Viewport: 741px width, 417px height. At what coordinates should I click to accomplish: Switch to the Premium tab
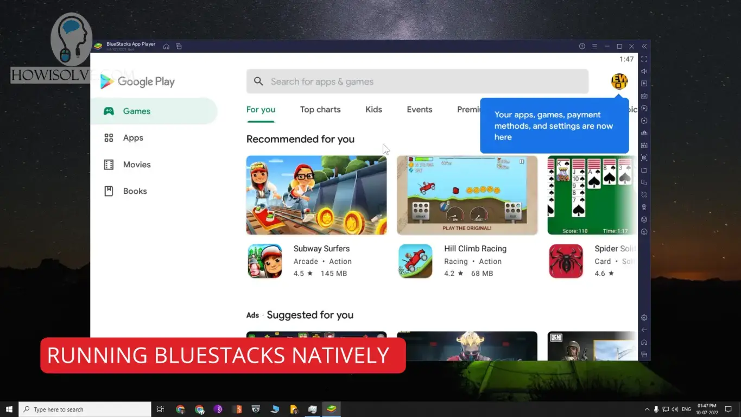pos(468,110)
